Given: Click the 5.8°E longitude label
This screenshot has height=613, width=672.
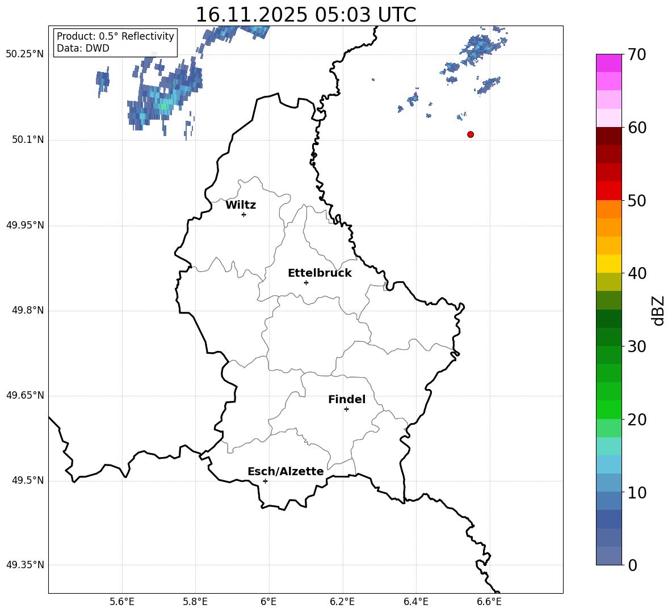Looking at the screenshot, I should [x=195, y=602].
